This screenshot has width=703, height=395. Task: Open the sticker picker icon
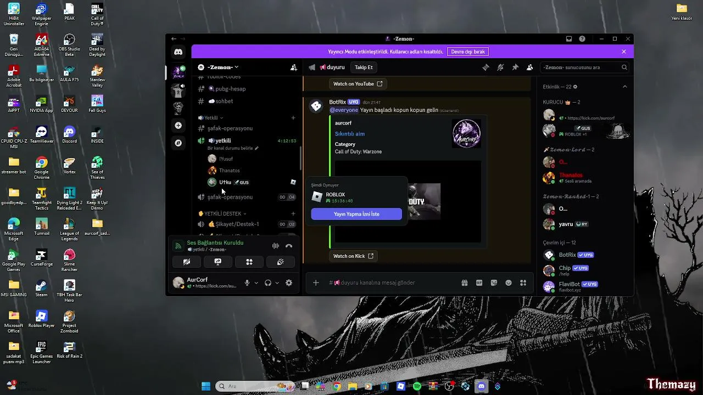(494, 283)
